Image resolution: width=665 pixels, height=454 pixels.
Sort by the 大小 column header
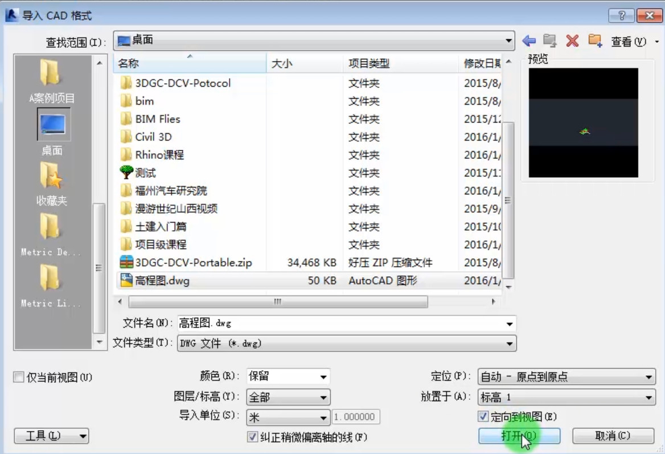click(305, 63)
